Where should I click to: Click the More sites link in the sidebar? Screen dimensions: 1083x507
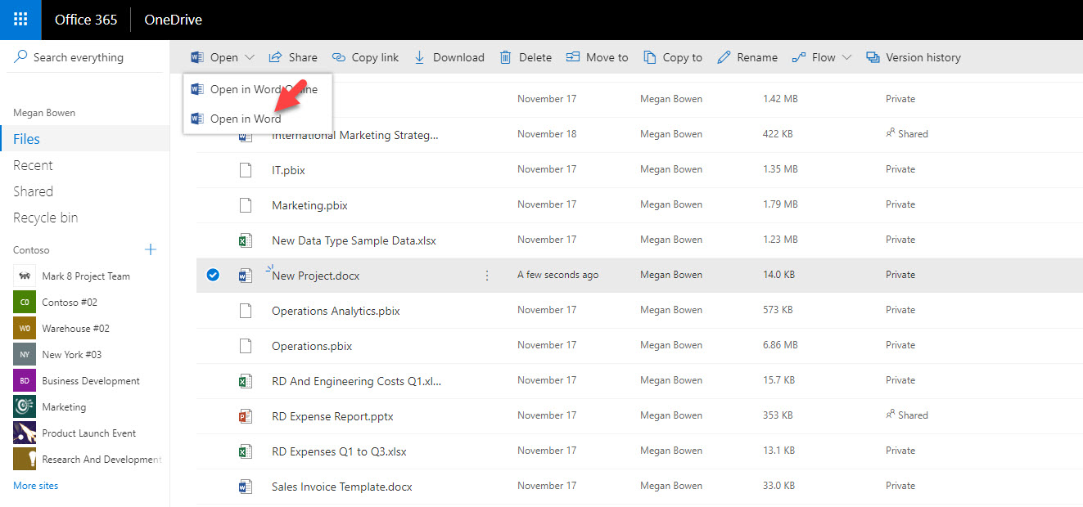[x=35, y=485]
